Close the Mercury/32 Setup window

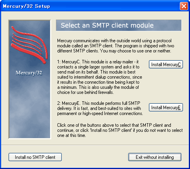point(184,6)
